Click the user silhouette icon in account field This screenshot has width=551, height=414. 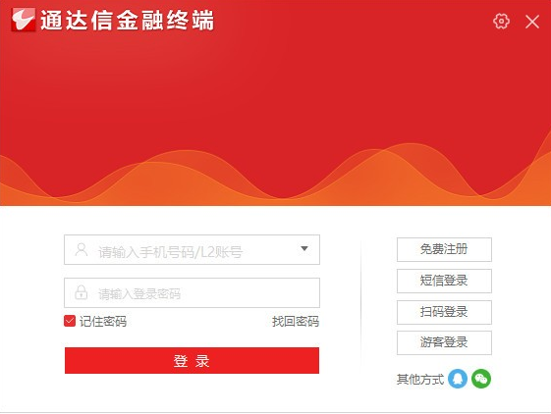[82, 249]
